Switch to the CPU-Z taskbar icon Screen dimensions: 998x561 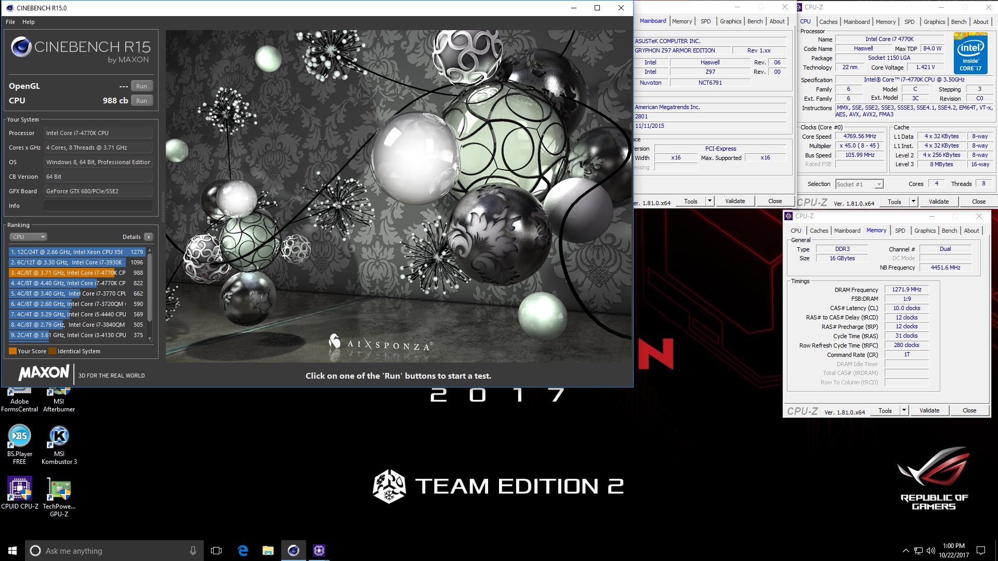coord(319,551)
